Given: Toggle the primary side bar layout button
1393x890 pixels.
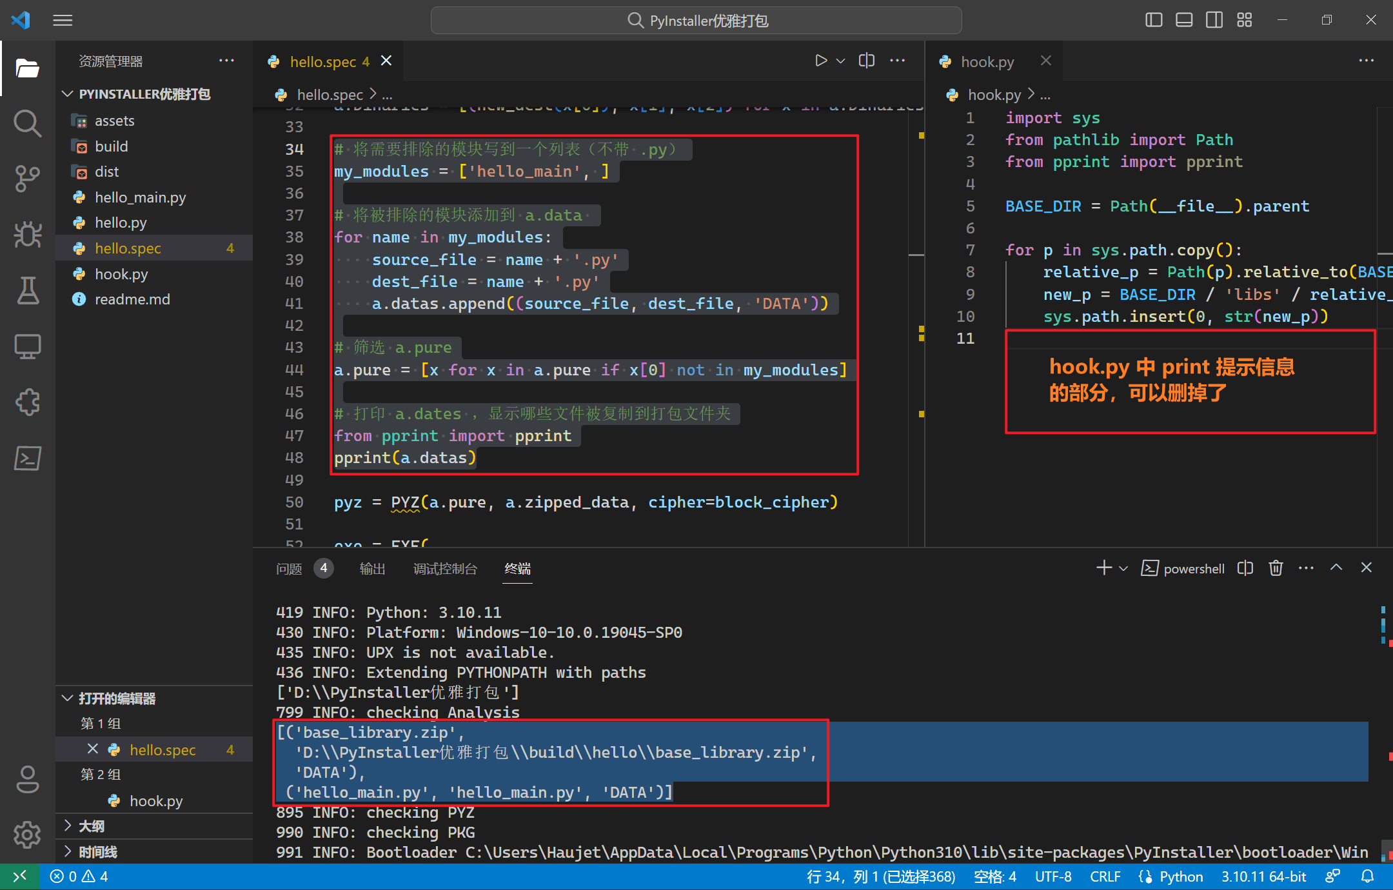Looking at the screenshot, I should point(1154,20).
